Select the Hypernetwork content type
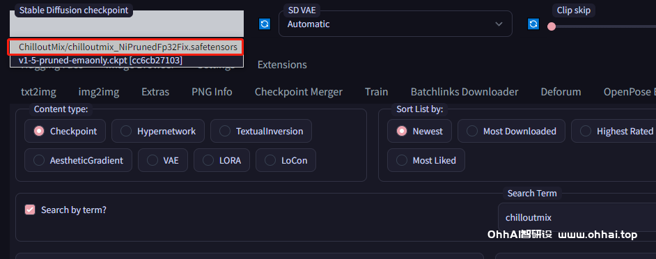The height and width of the screenshot is (259, 656). 158,131
